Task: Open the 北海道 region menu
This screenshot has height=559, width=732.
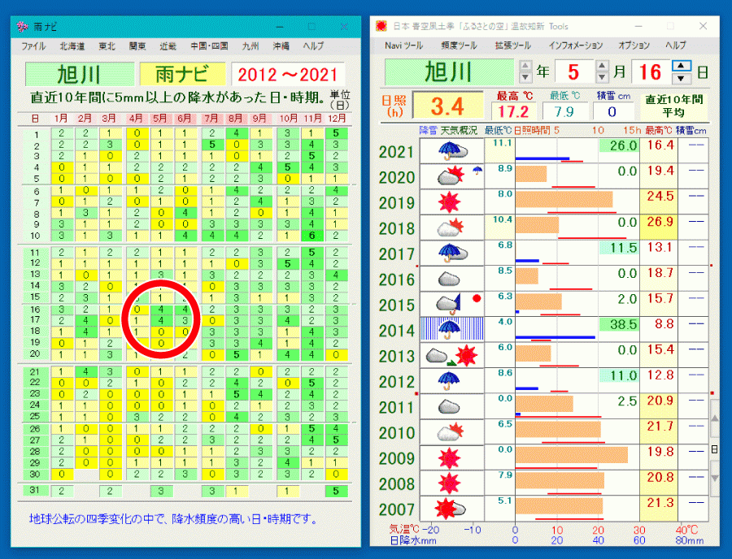Action: (72, 46)
